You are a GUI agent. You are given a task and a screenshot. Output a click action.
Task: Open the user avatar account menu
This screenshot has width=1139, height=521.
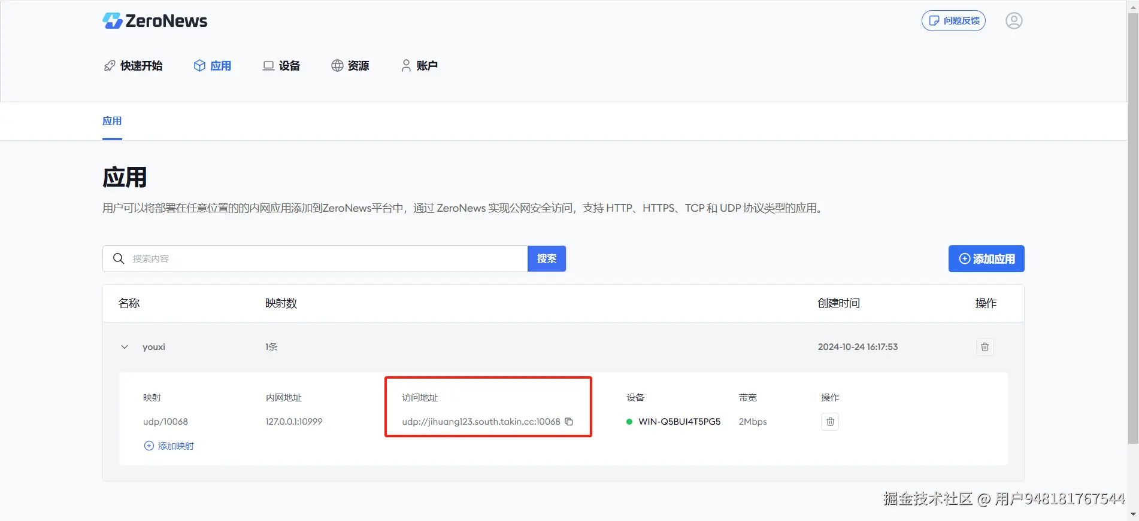tap(1013, 21)
